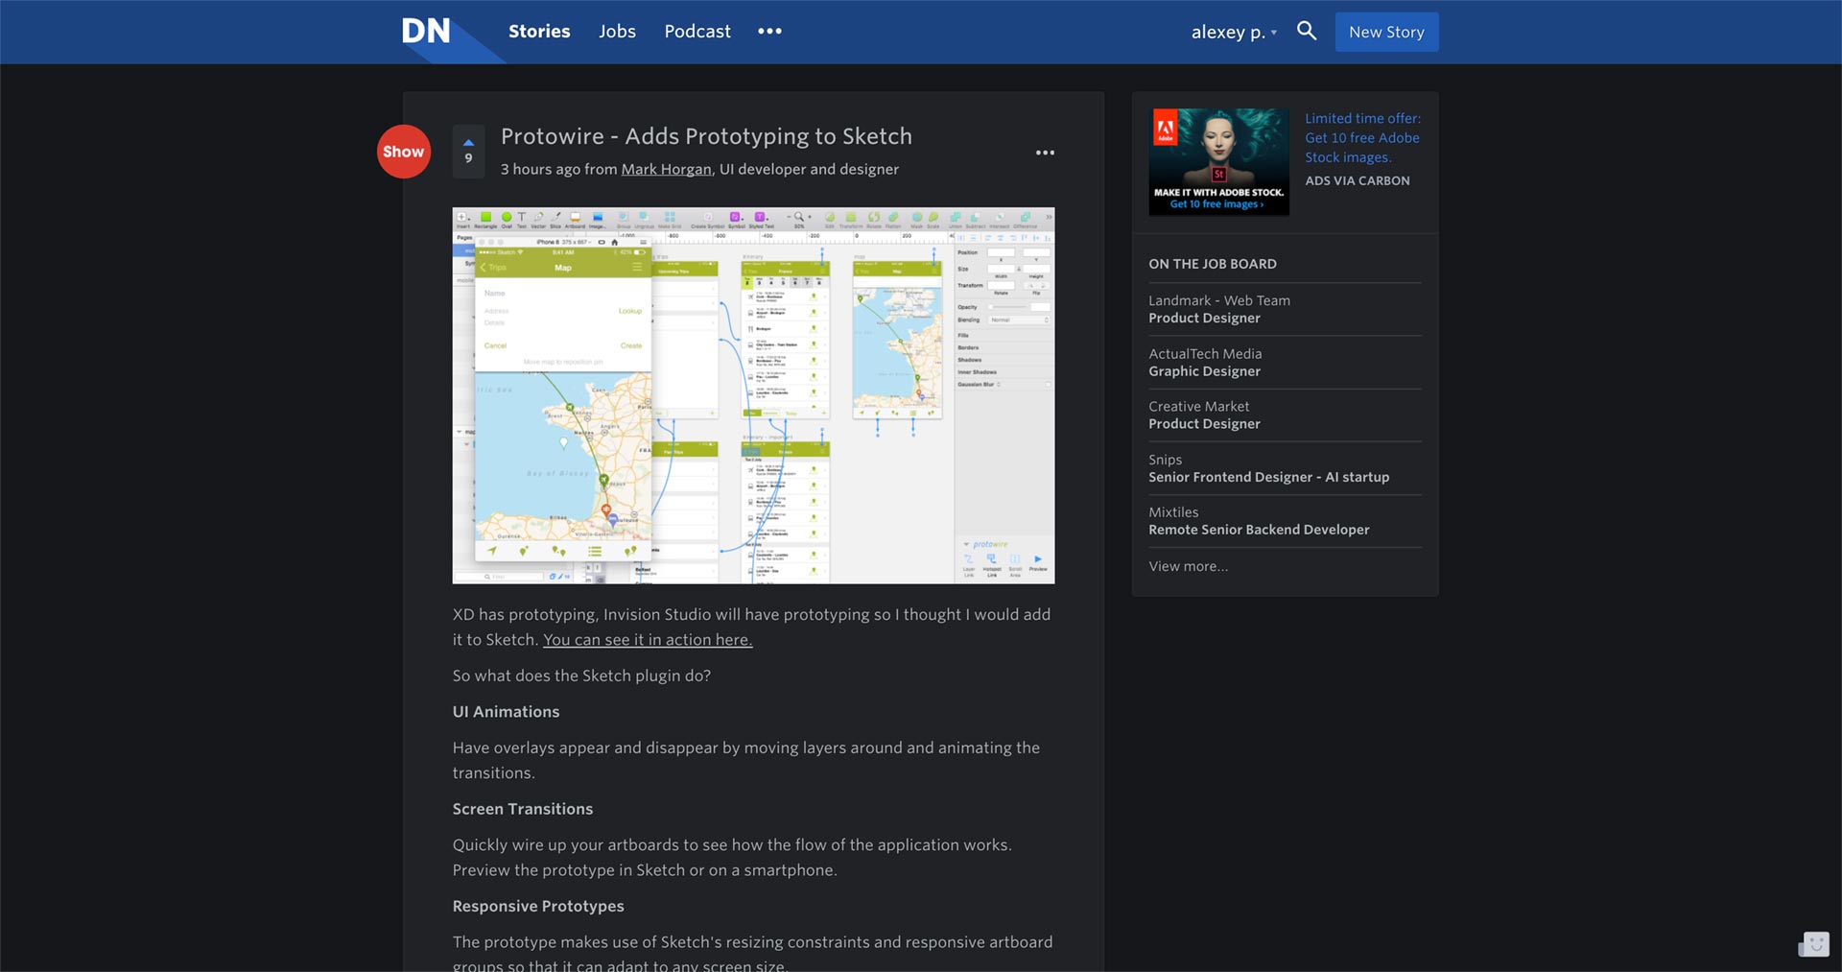Click the '3 hours ago' timestamp text
Screen dimensions: 1842x972
coord(540,169)
